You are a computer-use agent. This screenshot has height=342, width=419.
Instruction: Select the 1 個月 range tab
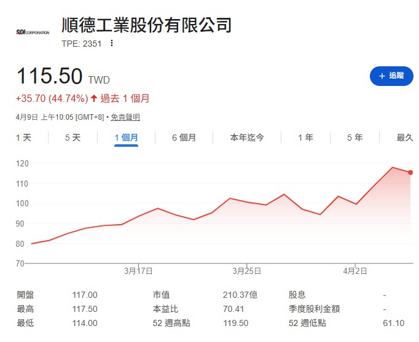point(126,138)
